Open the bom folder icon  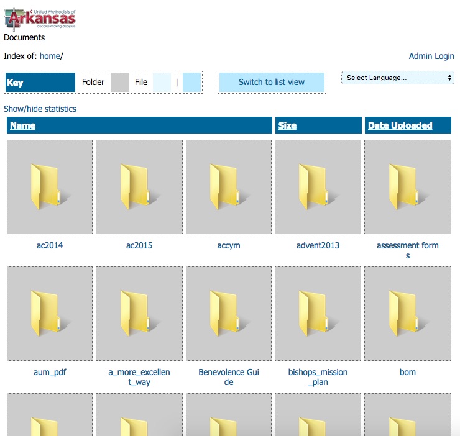(407, 314)
